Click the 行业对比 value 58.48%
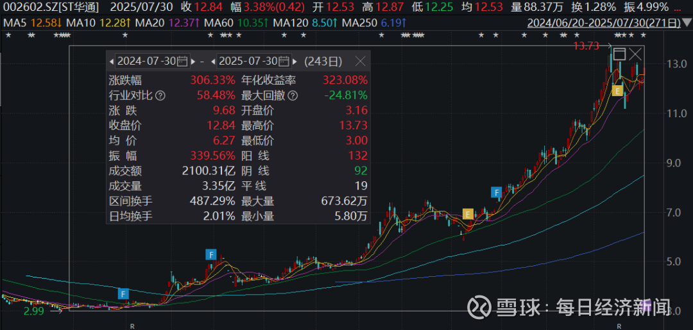 [215, 95]
